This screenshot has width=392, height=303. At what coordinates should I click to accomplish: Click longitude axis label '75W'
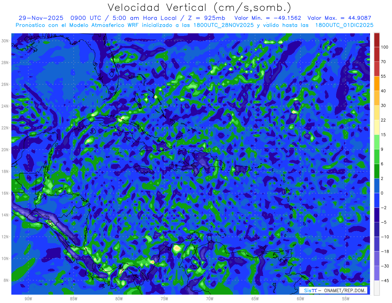click(164, 299)
